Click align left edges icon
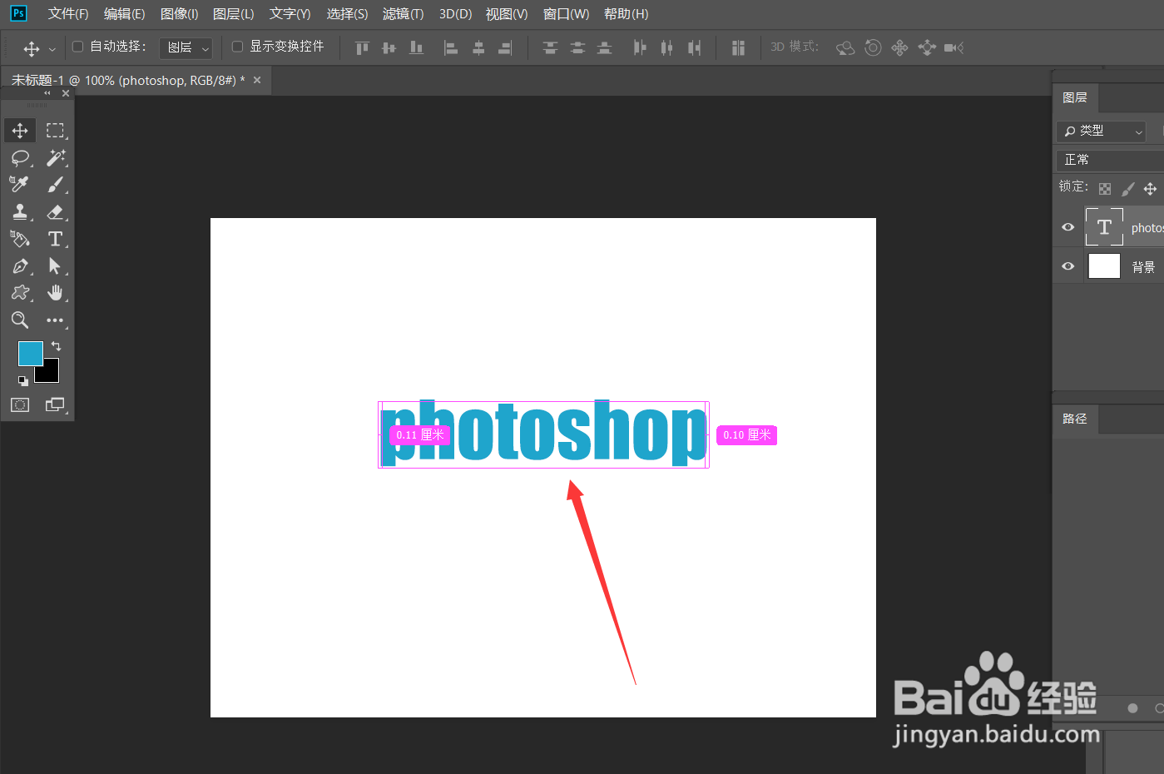 451,47
